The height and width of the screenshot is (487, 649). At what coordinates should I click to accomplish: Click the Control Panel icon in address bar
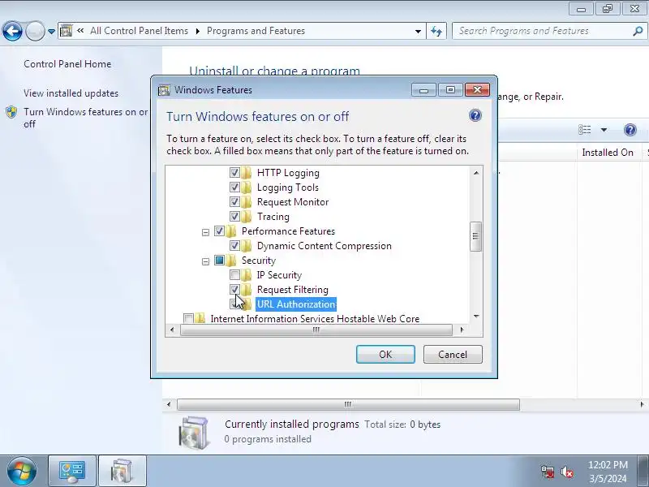point(67,31)
